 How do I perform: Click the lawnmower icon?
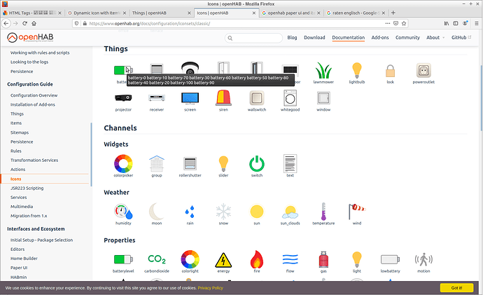click(323, 71)
